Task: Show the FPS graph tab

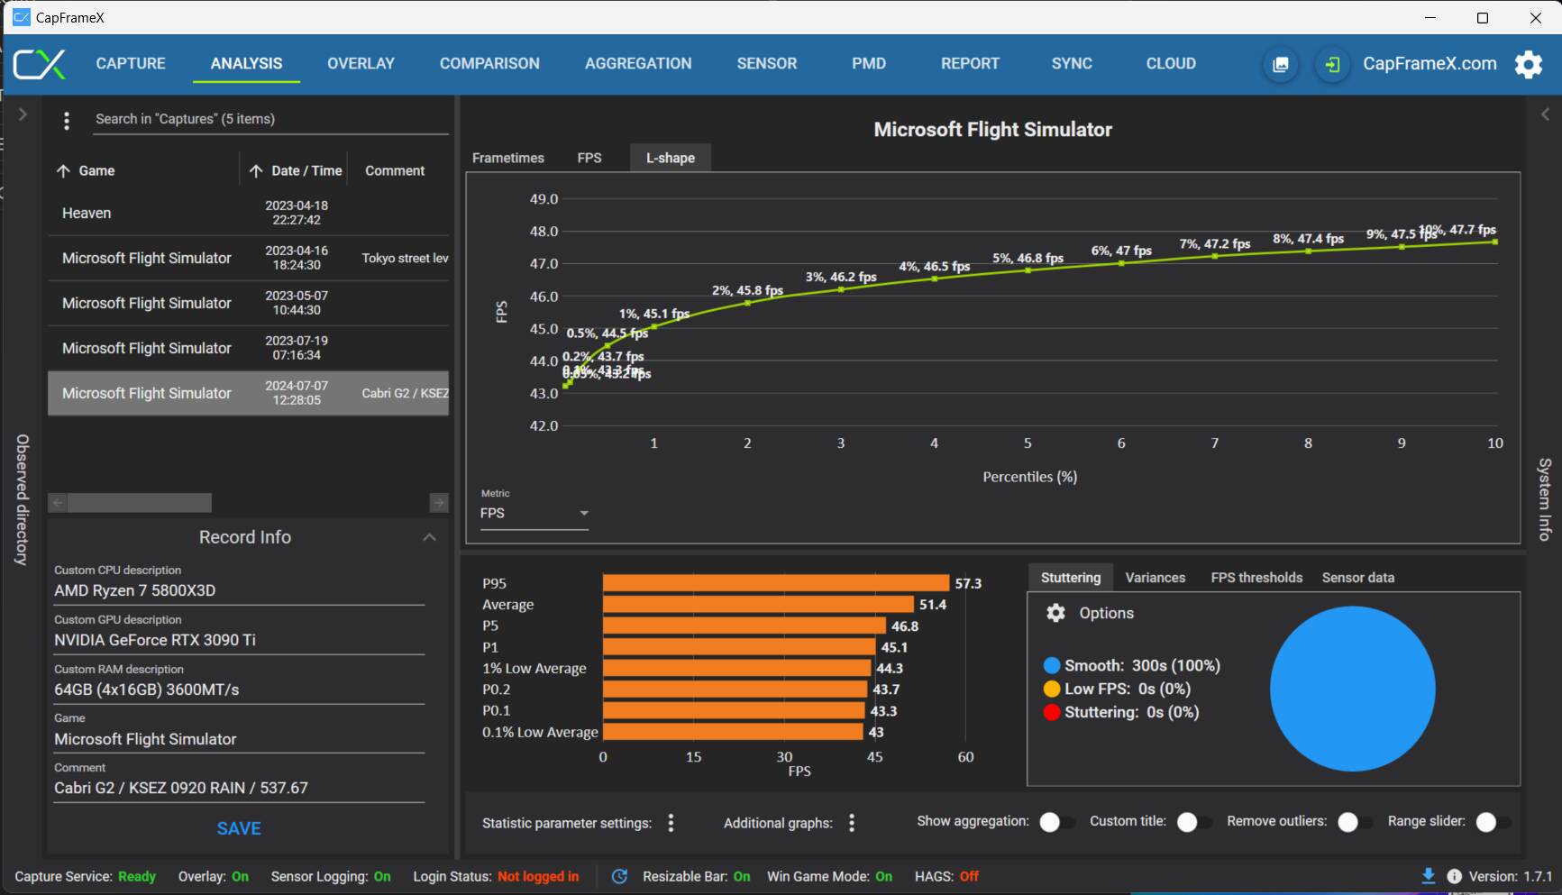Action: (x=589, y=158)
